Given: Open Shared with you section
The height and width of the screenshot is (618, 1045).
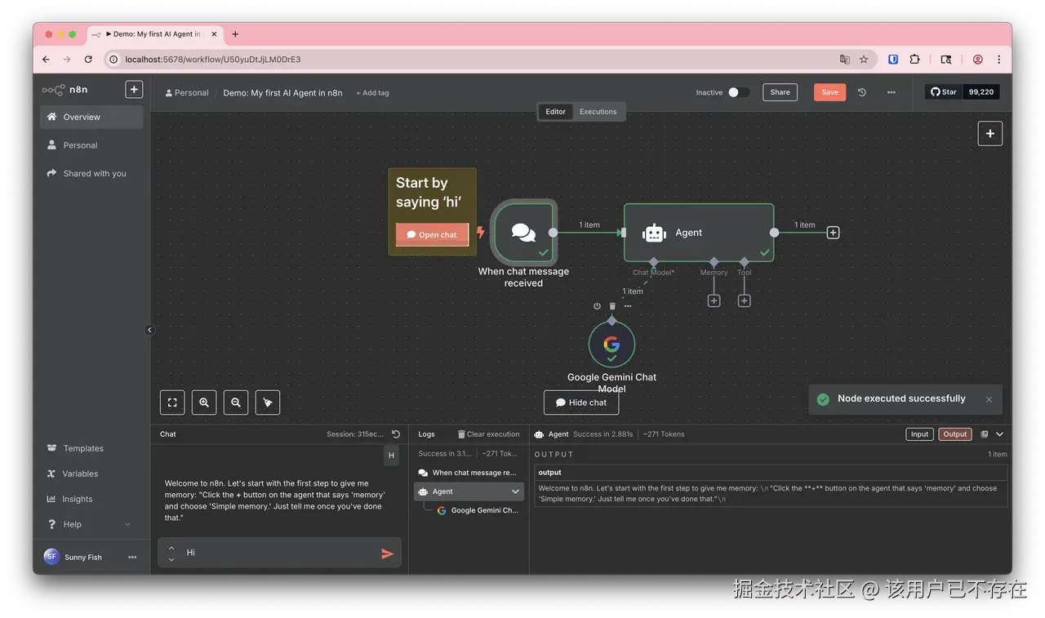Looking at the screenshot, I should pyautogui.click(x=91, y=173).
